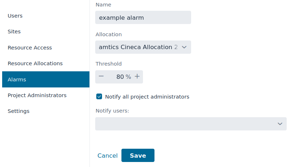Screen dimensions: 291x167
Task: Navigate to Resource Access
Action: coord(30,48)
